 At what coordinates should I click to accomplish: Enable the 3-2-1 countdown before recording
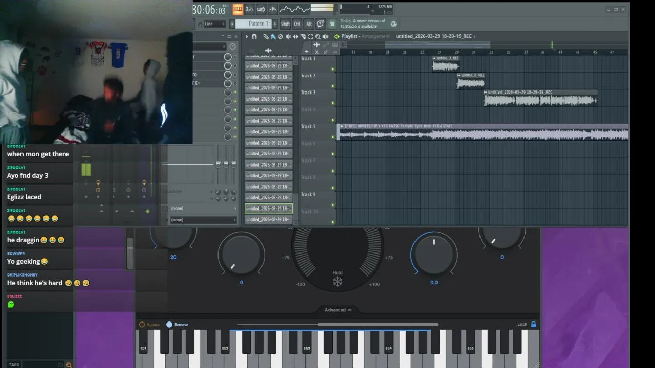[x=249, y=9]
